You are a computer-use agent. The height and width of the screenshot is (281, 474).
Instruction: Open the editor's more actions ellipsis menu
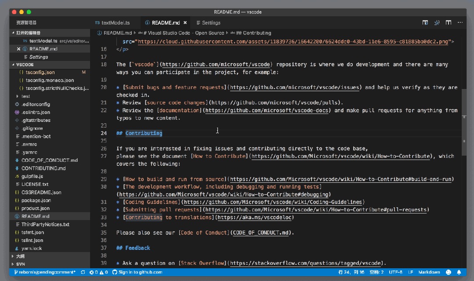pyautogui.click(x=460, y=22)
